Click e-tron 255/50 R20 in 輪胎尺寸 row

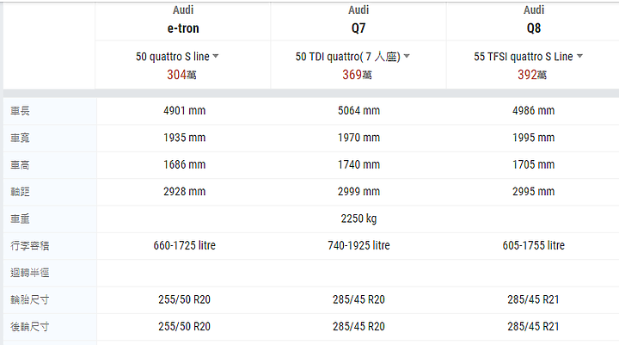tap(184, 299)
